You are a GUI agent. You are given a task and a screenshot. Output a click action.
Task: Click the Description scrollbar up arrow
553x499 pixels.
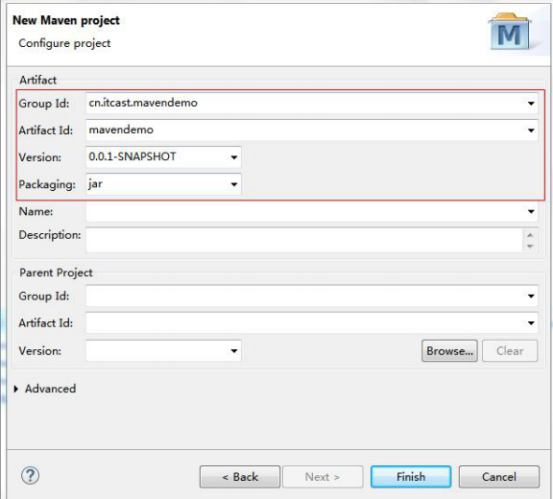point(530,235)
